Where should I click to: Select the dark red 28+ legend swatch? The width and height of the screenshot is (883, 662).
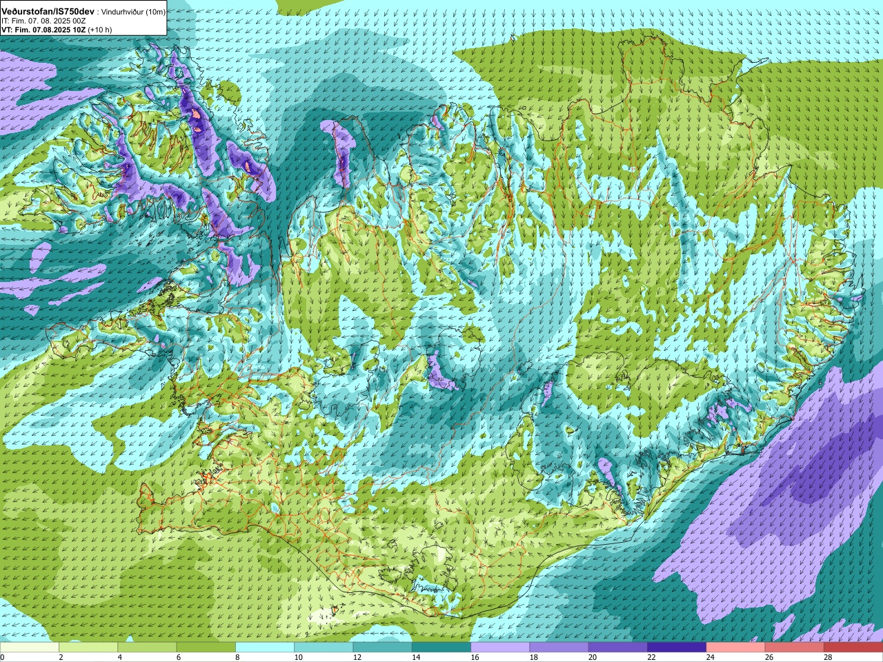(853, 648)
